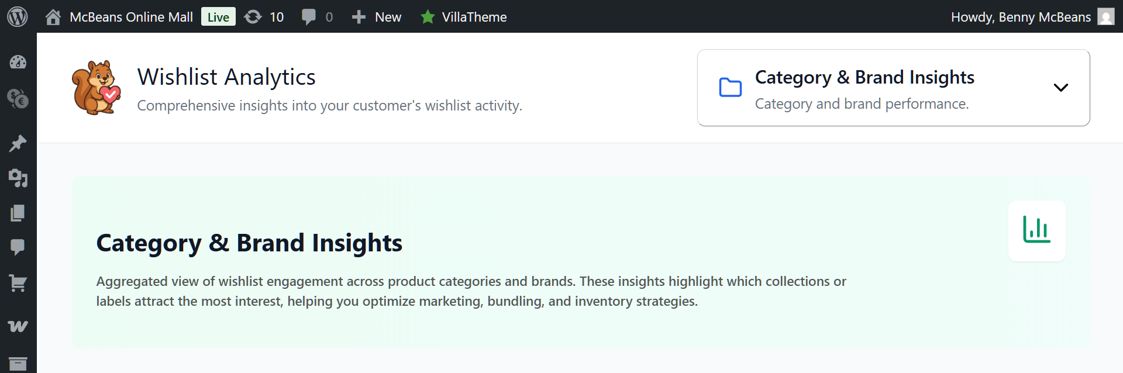
Task: Open the archive box sidebar icon
Action: pos(18,364)
